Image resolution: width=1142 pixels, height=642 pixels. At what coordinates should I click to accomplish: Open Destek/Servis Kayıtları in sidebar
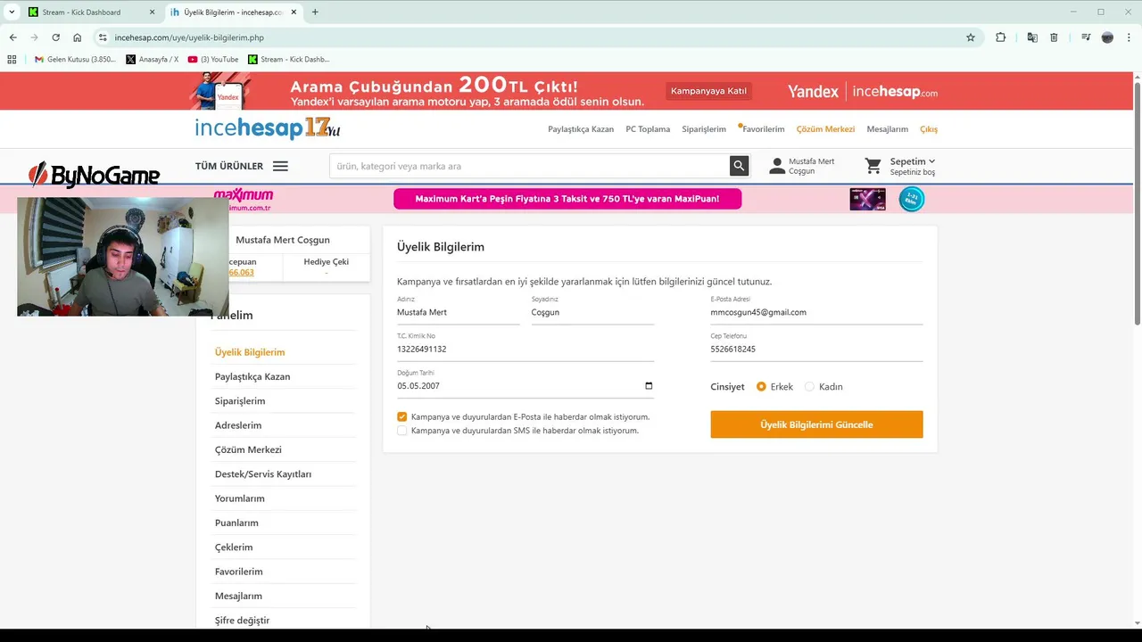(x=263, y=474)
